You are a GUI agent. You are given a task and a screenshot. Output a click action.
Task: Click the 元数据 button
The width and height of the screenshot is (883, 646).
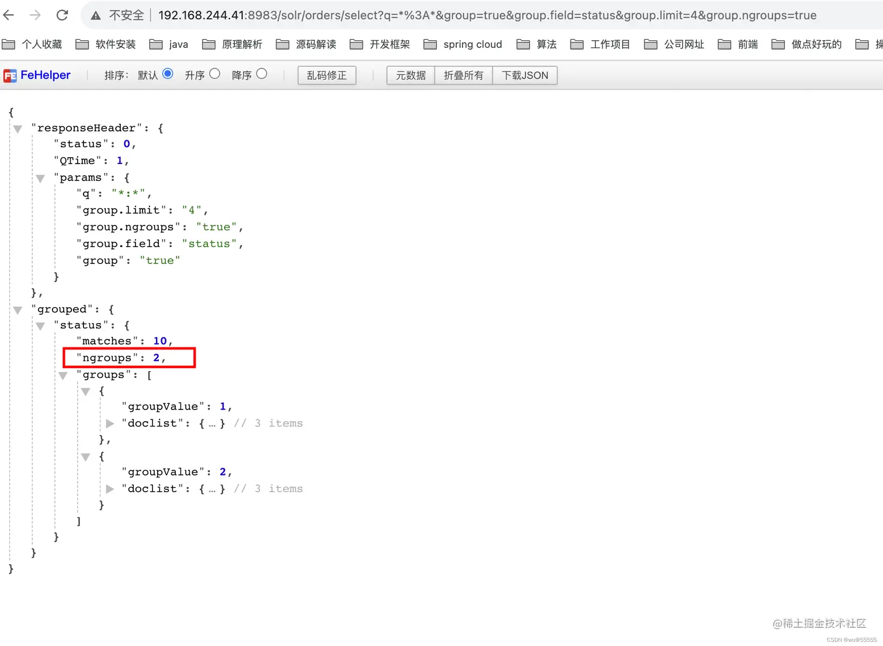tap(411, 75)
